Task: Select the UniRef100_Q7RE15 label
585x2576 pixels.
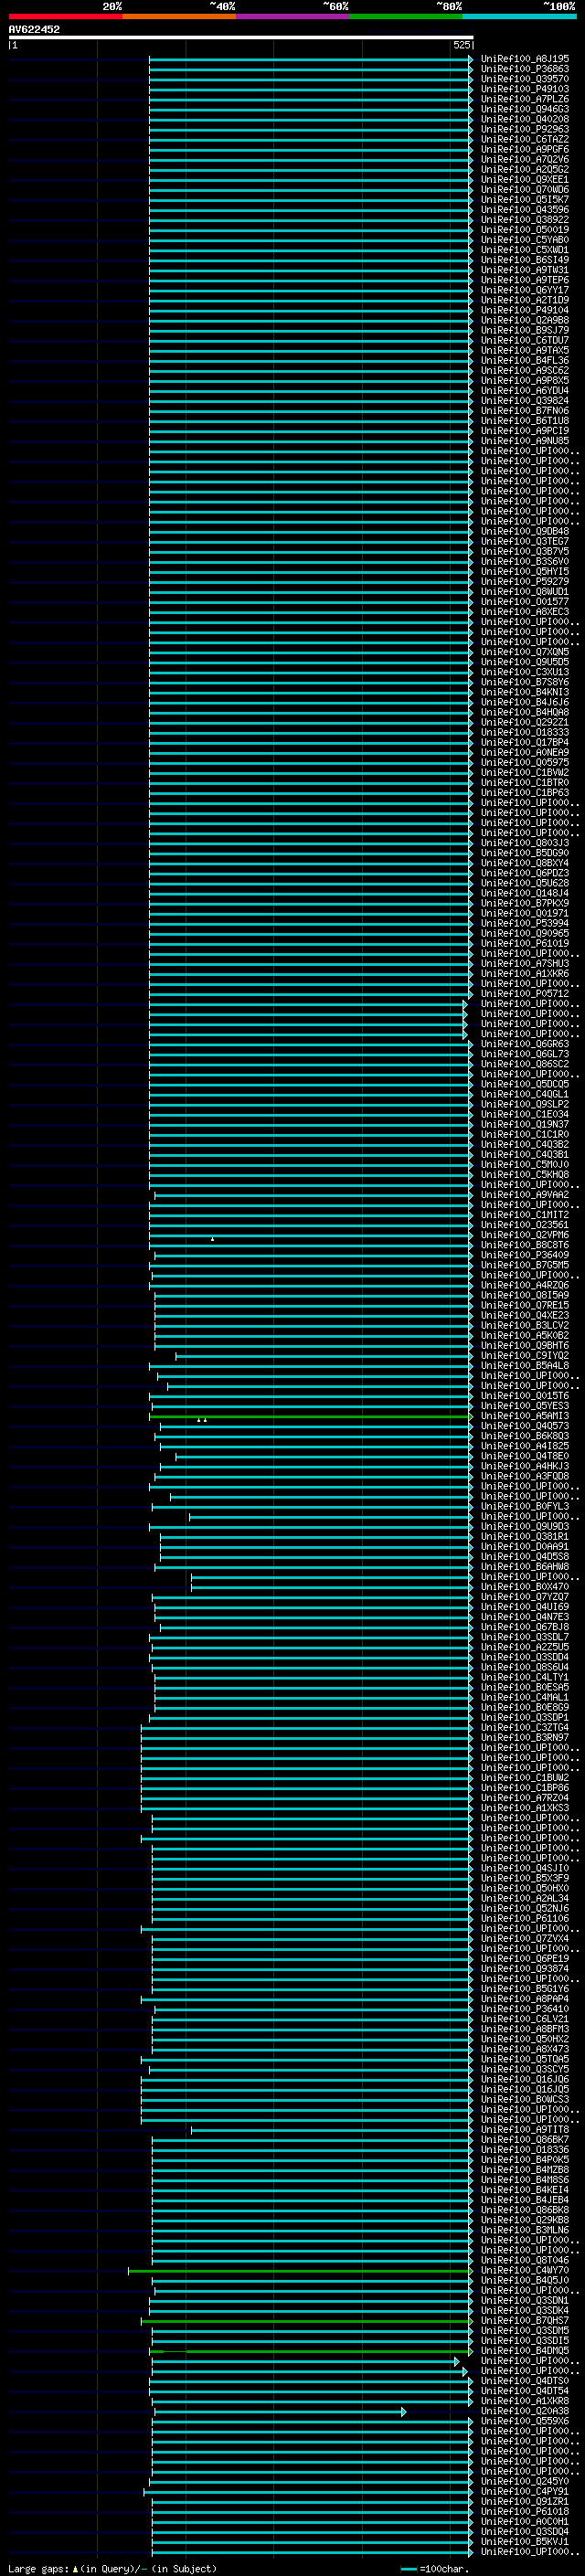Action: [x=525, y=1305]
